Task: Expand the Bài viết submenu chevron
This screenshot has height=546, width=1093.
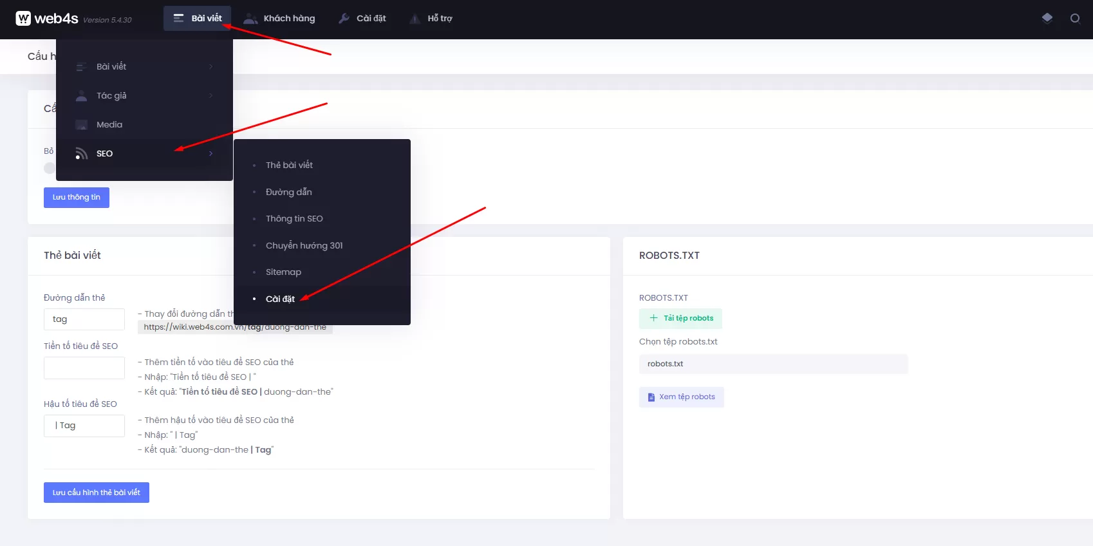Action: click(x=210, y=67)
